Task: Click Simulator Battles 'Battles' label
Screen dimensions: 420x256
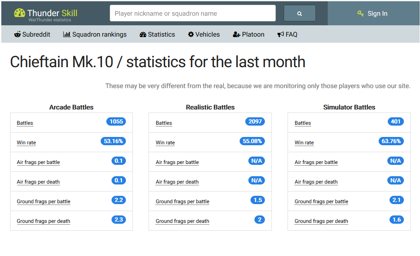Action: click(x=302, y=123)
